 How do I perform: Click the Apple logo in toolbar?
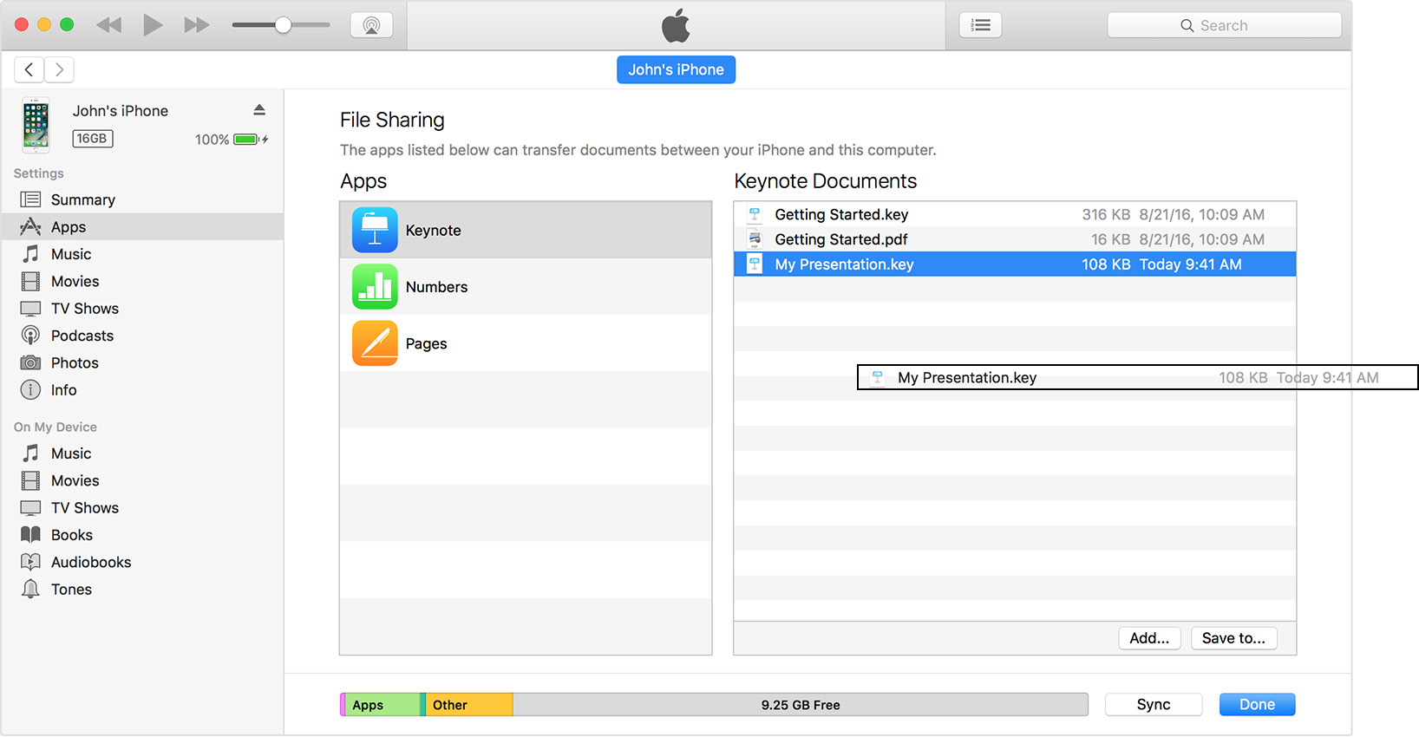(x=676, y=25)
